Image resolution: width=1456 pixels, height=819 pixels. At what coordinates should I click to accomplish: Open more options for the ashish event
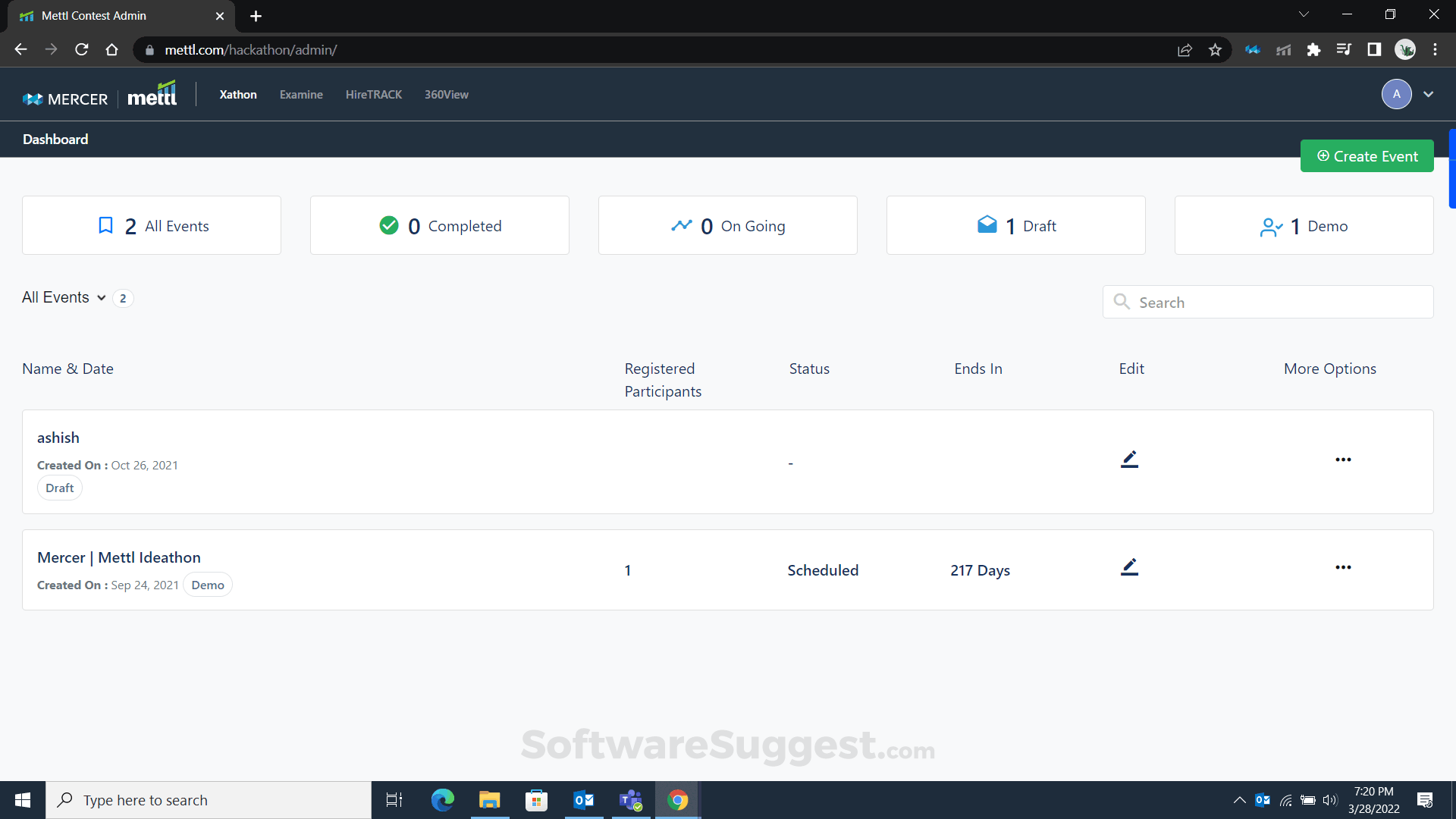(1343, 460)
